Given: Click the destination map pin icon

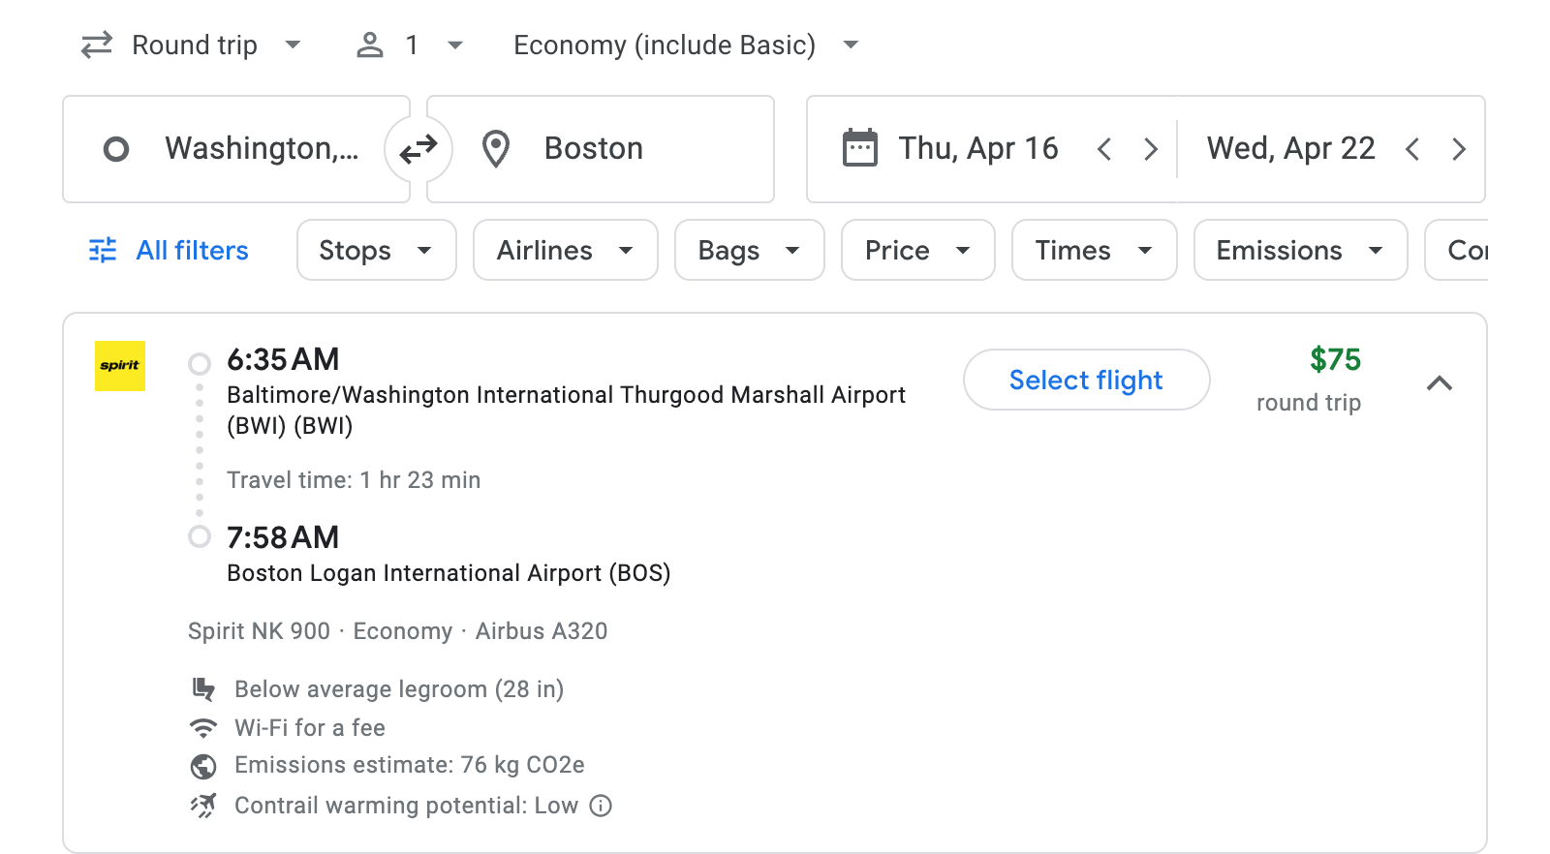Looking at the screenshot, I should 496,149.
